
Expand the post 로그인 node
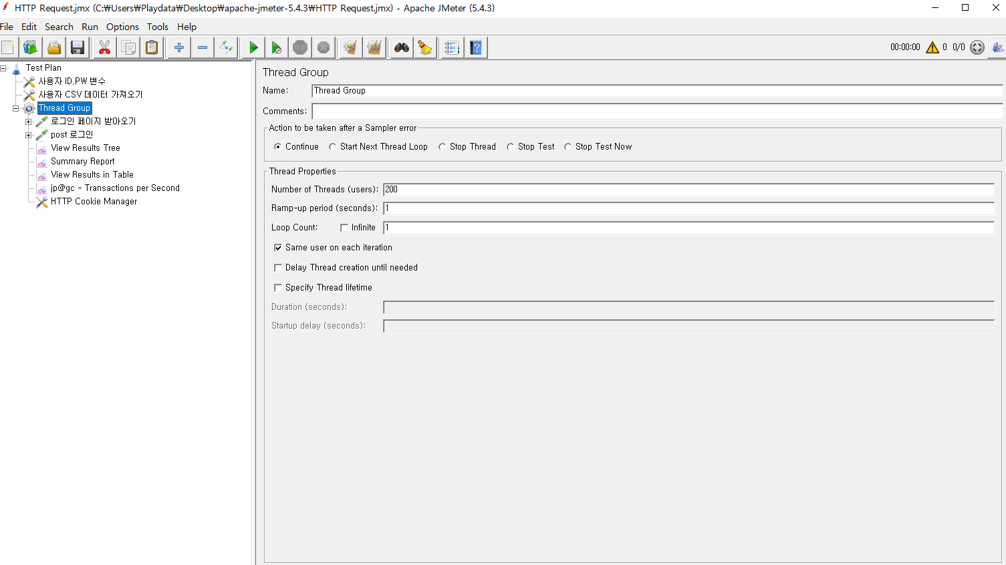(28, 135)
